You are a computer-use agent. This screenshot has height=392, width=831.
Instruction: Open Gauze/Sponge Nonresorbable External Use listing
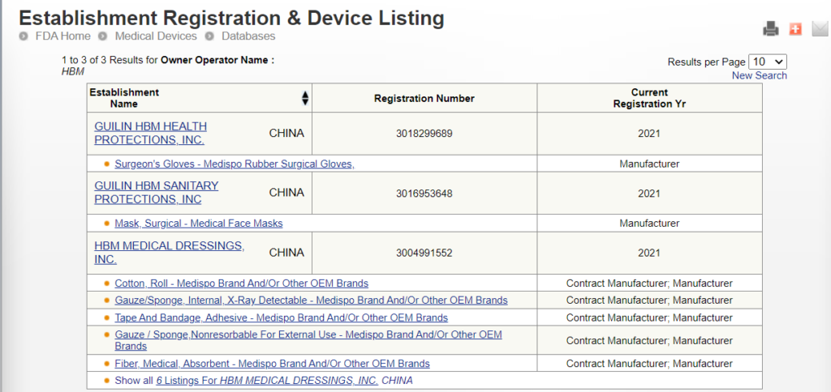(x=308, y=335)
